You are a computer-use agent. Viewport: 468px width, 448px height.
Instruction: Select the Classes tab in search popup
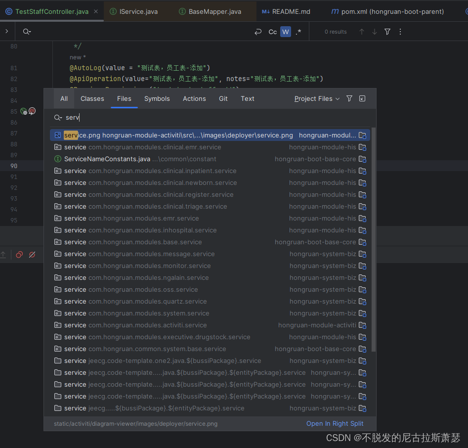[92, 98]
